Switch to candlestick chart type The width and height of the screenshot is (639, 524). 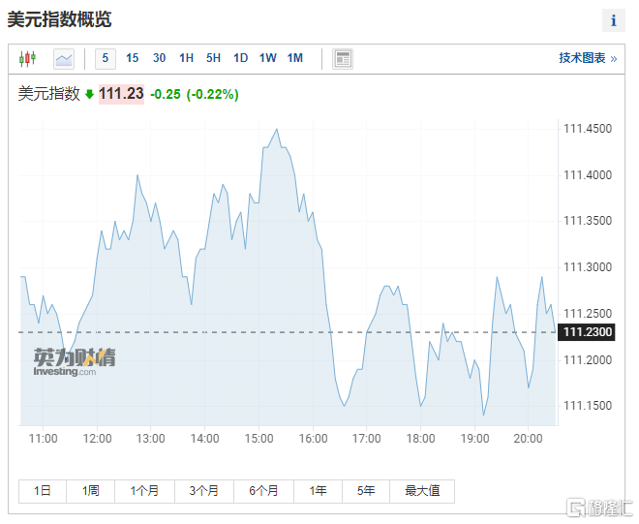tap(27, 59)
